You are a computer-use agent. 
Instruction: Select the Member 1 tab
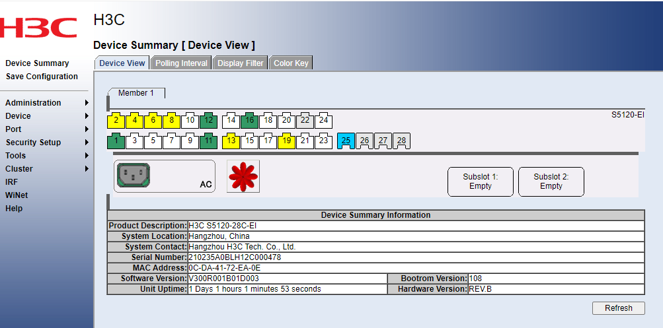click(136, 93)
